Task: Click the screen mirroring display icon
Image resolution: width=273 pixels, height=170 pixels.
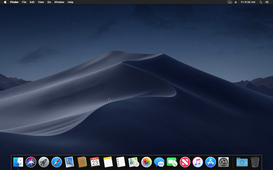Action: tap(230, 2)
